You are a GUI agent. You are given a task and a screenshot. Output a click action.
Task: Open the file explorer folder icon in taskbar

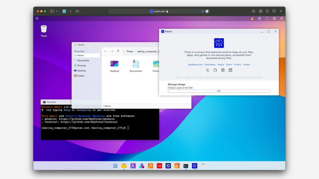pos(124,166)
